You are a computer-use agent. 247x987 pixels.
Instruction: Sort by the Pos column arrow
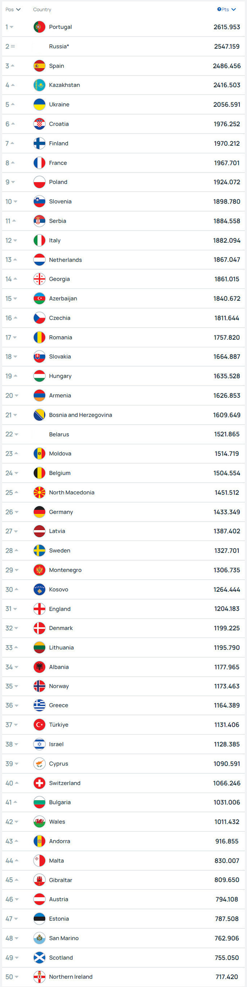pyautogui.click(x=19, y=9)
